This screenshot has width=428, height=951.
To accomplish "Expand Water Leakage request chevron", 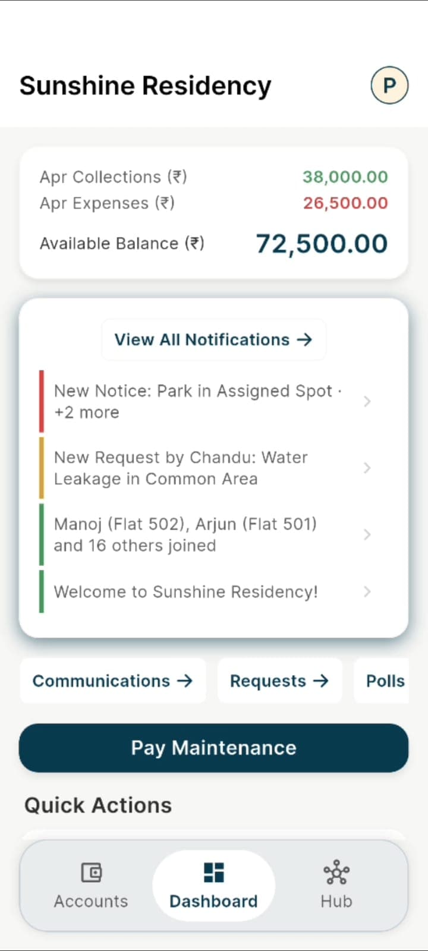I will (367, 468).
